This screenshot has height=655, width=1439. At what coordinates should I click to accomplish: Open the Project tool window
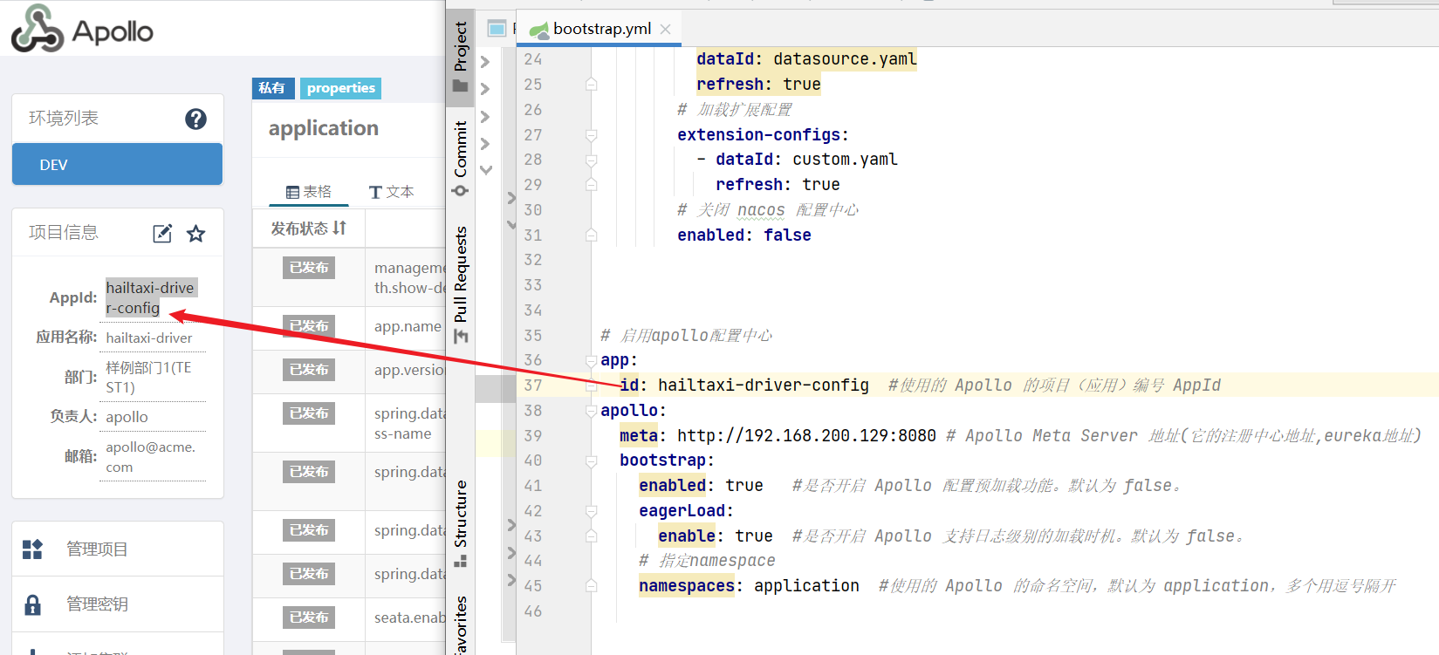tap(460, 57)
